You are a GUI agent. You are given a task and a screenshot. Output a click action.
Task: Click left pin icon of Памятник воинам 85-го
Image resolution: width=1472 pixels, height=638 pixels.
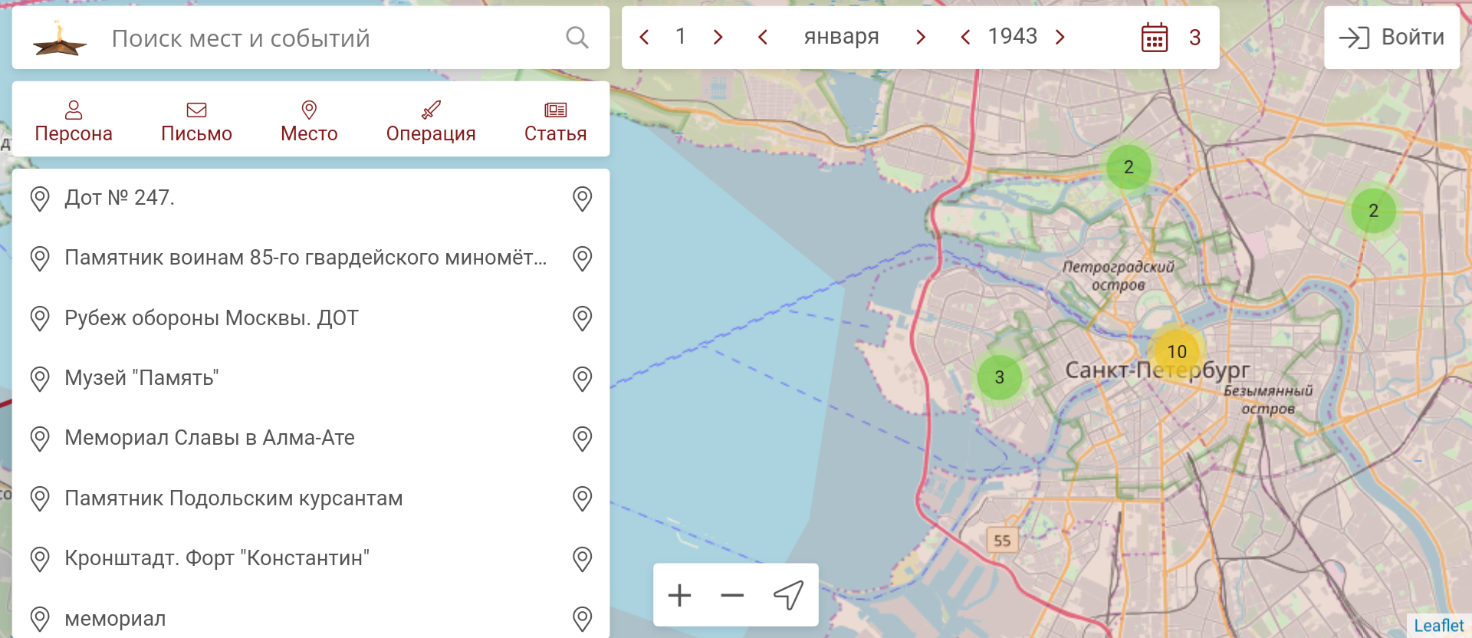pyautogui.click(x=40, y=258)
